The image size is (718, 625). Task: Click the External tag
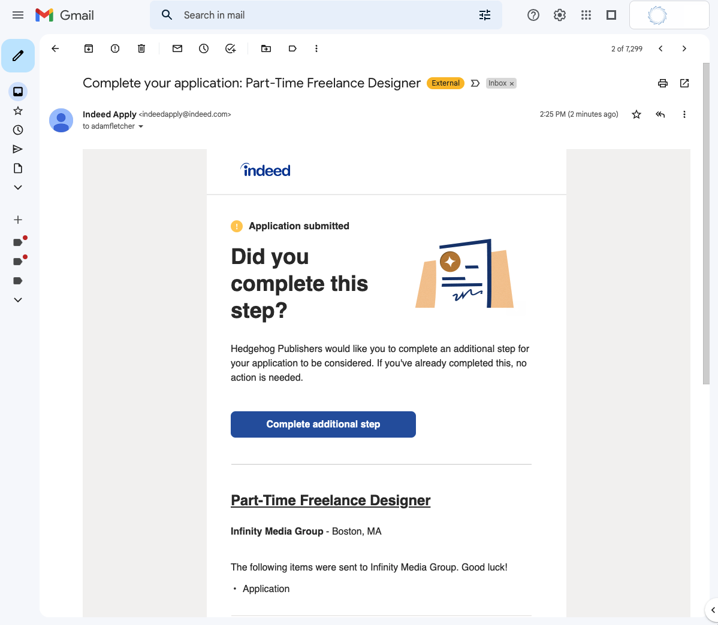[x=445, y=83]
